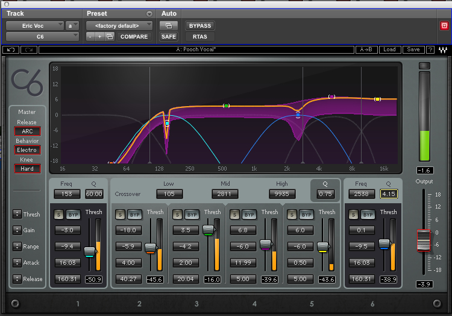This screenshot has height=316, width=452.
Task: Click the RTAS format button
Action: pyautogui.click(x=200, y=37)
